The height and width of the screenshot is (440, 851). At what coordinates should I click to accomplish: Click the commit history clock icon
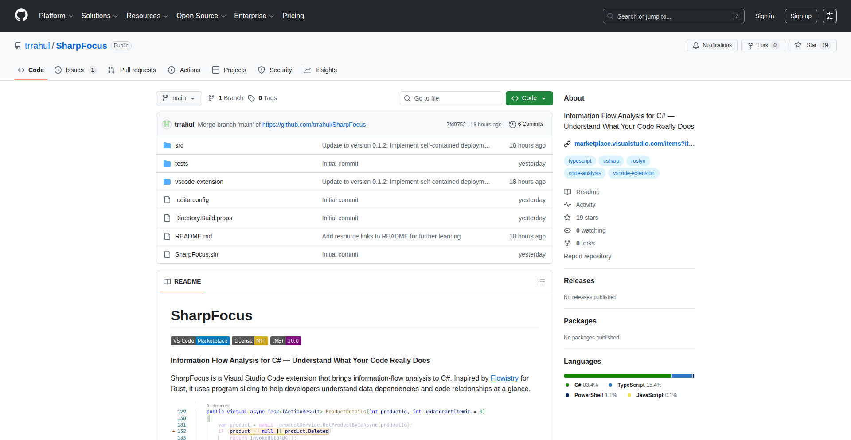pyautogui.click(x=512, y=125)
